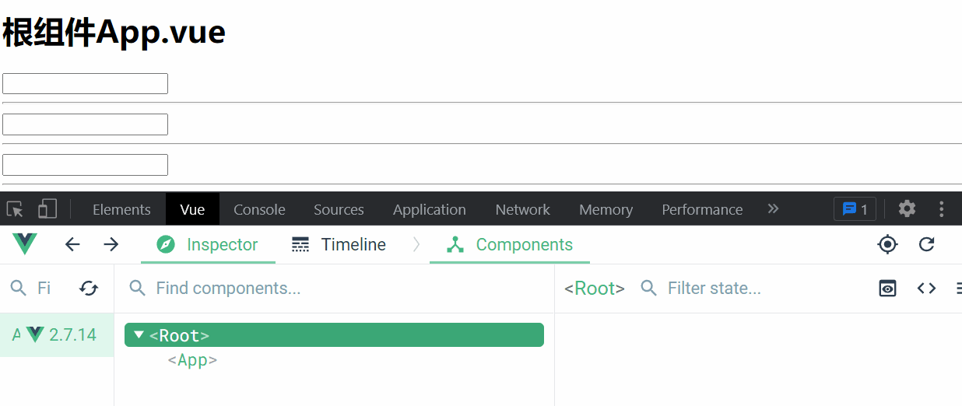Open the DevTools three-dots menu
This screenshot has width=962, height=406.
(x=942, y=208)
